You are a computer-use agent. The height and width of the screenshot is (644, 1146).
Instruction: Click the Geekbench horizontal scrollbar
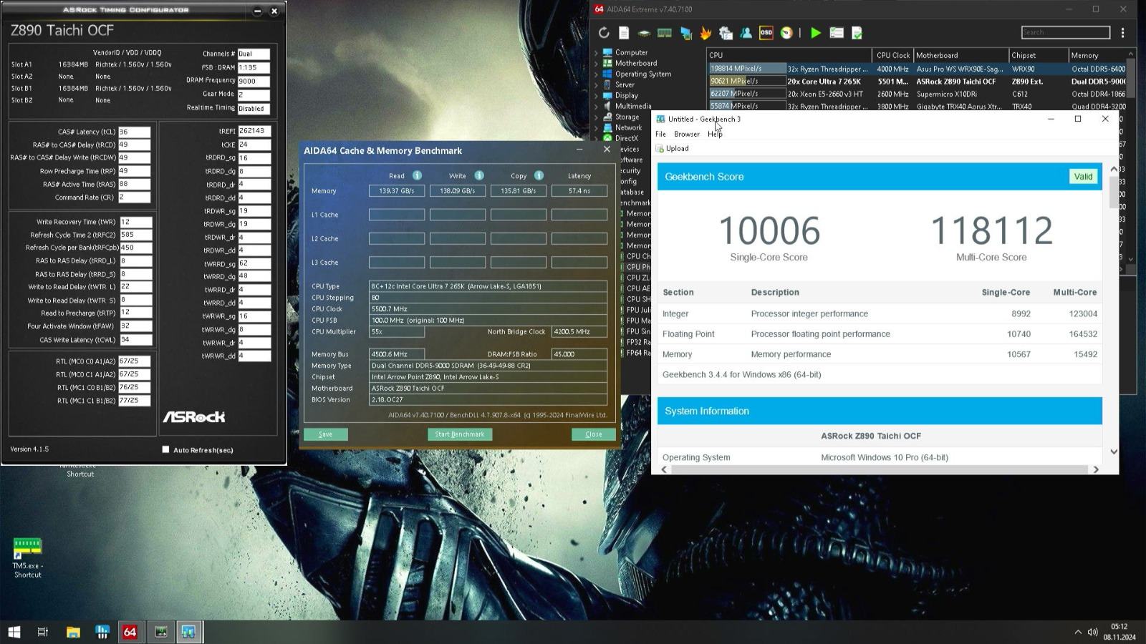pos(880,469)
